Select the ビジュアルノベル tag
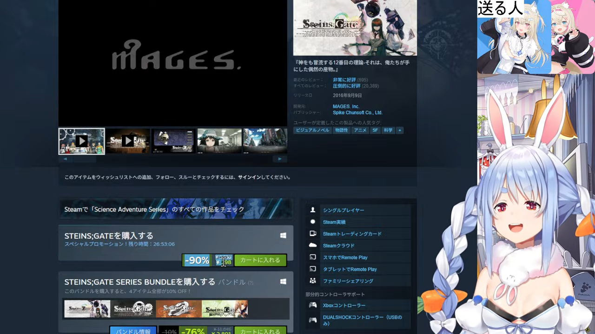This screenshot has width=595, height=334. coord(312,130)
